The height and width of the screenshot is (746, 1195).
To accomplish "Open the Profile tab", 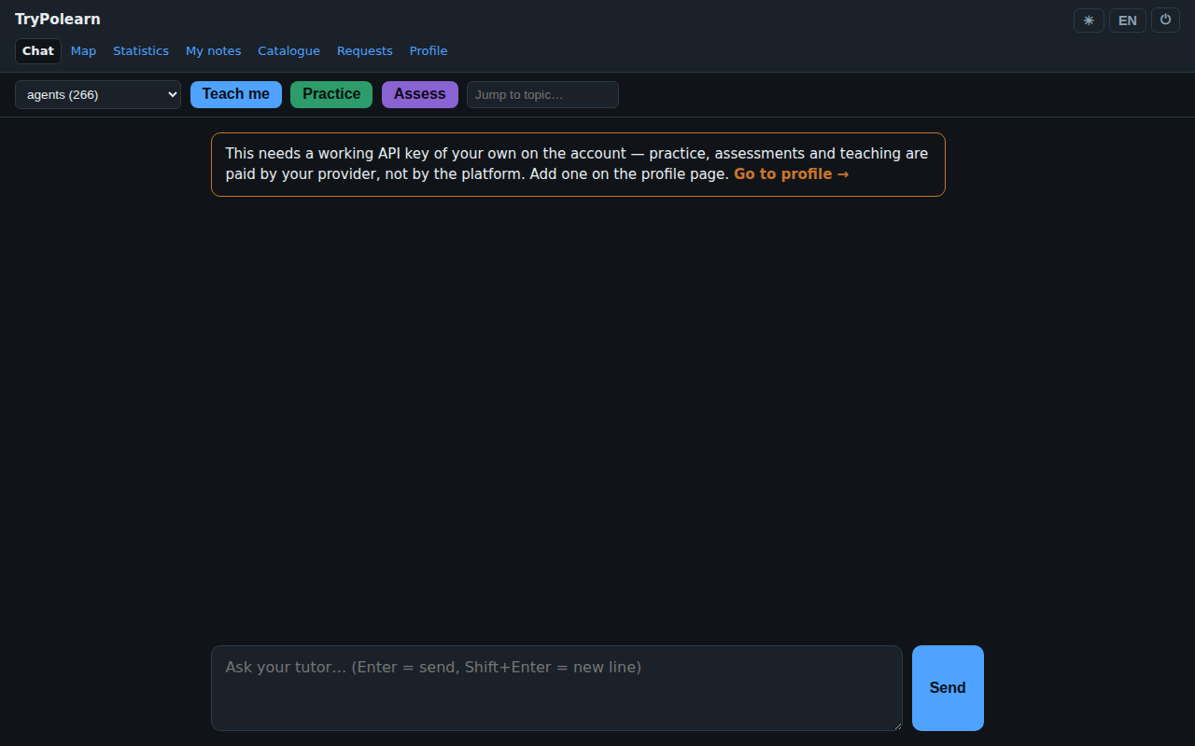I will click(429, 51).
